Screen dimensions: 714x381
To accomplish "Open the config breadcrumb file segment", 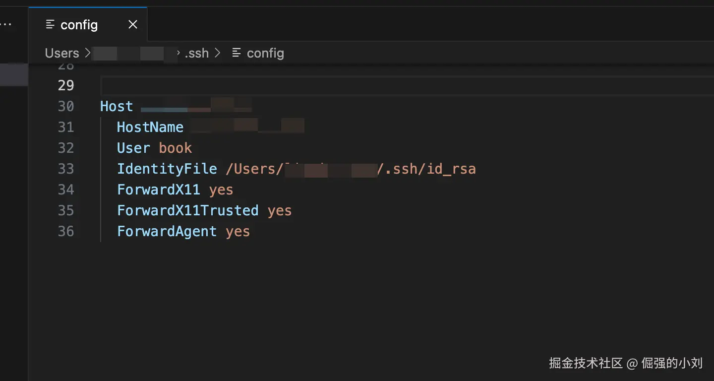I will pyautogui.click(x=265, y=53).
